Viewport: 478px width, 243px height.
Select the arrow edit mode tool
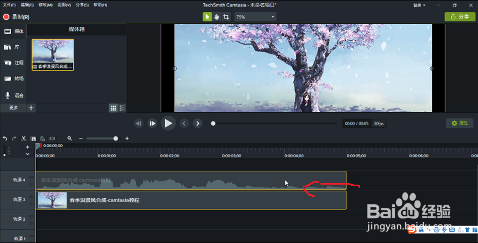coord(207,17)
